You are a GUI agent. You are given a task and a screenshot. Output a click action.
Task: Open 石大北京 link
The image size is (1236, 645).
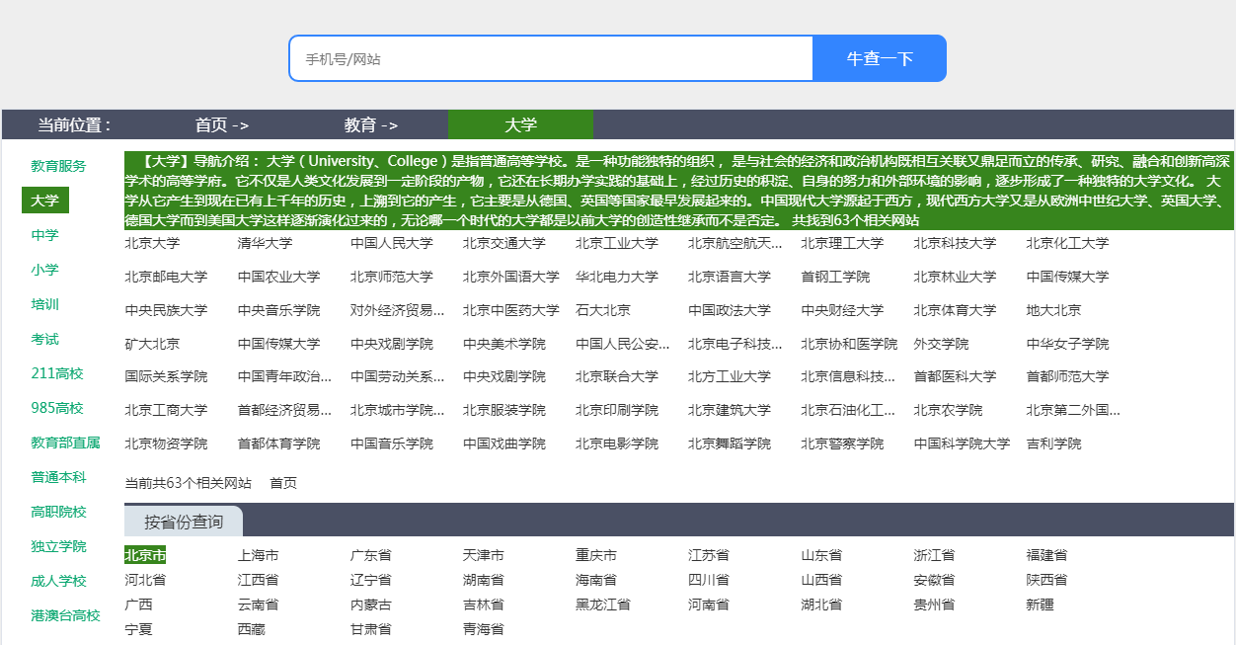(x=602, y=310)
